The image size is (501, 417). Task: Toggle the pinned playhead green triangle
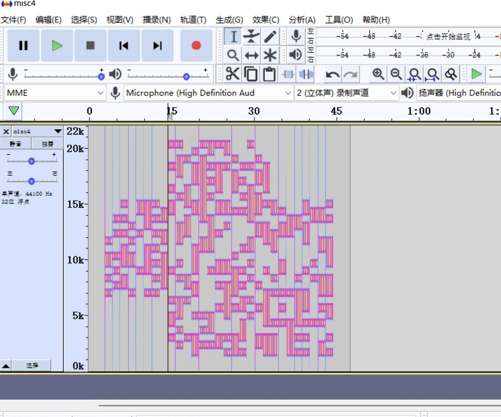coord(14,111)
